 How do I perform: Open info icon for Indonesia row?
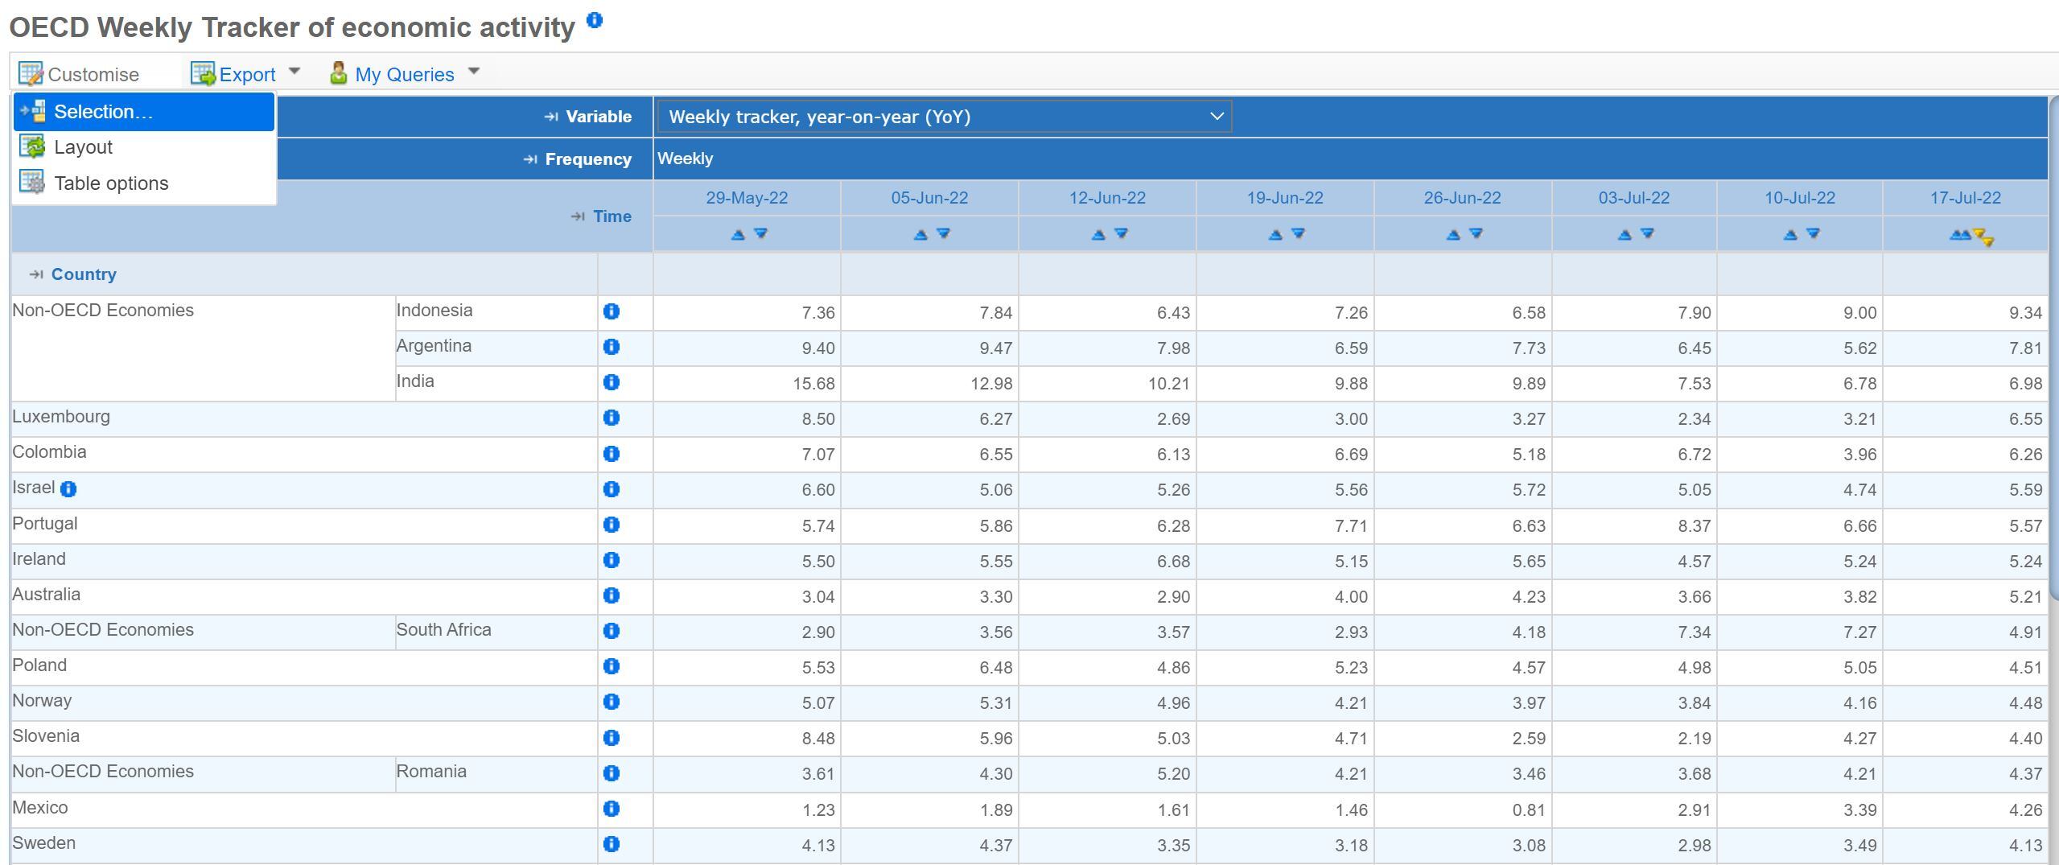[611, 311]
